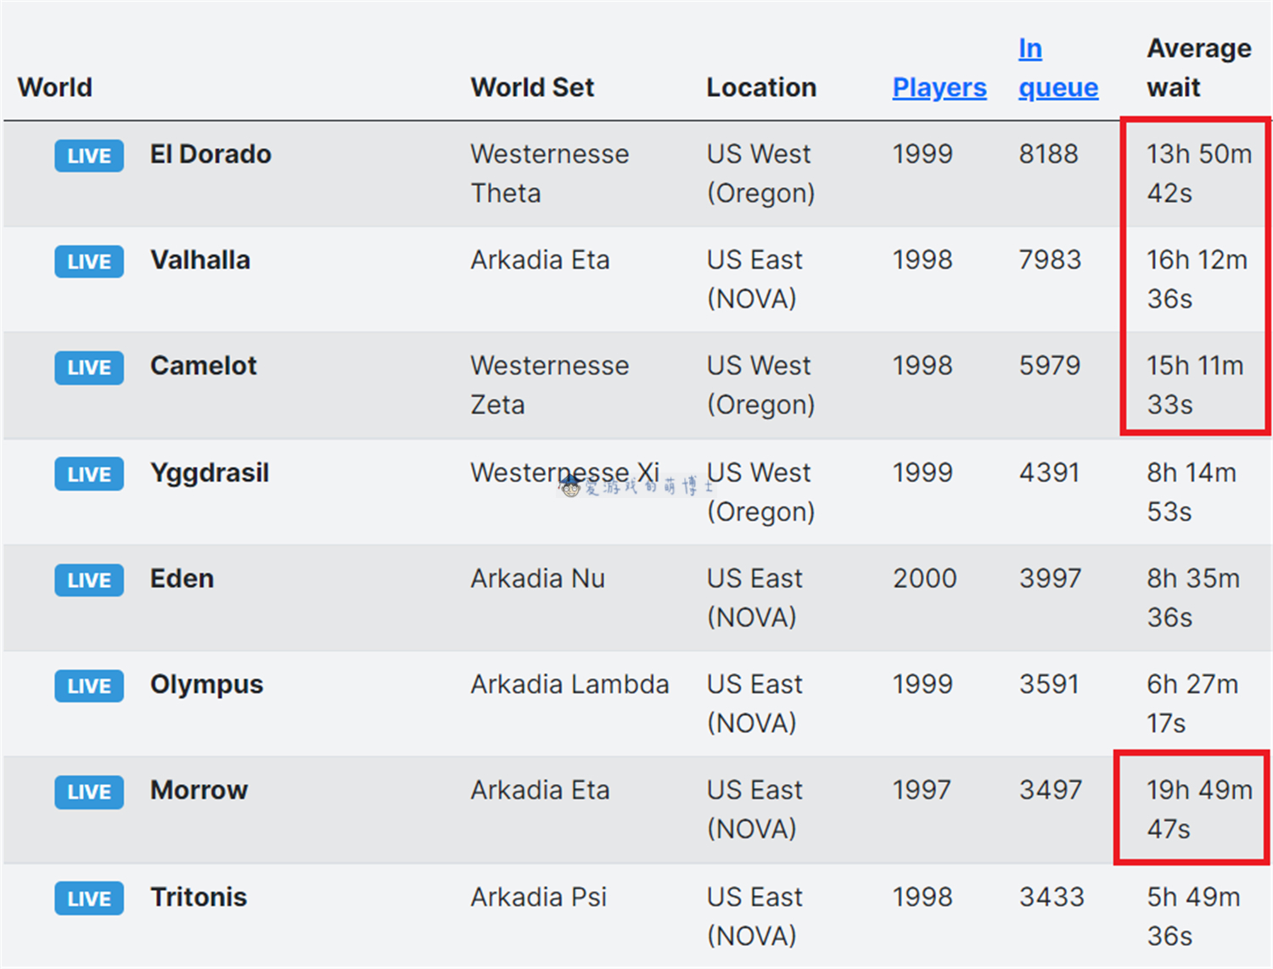Click the LIVE badge beside Yggdrasil
The height and width of the screenshot is (969, 1273).
[89, 474]
